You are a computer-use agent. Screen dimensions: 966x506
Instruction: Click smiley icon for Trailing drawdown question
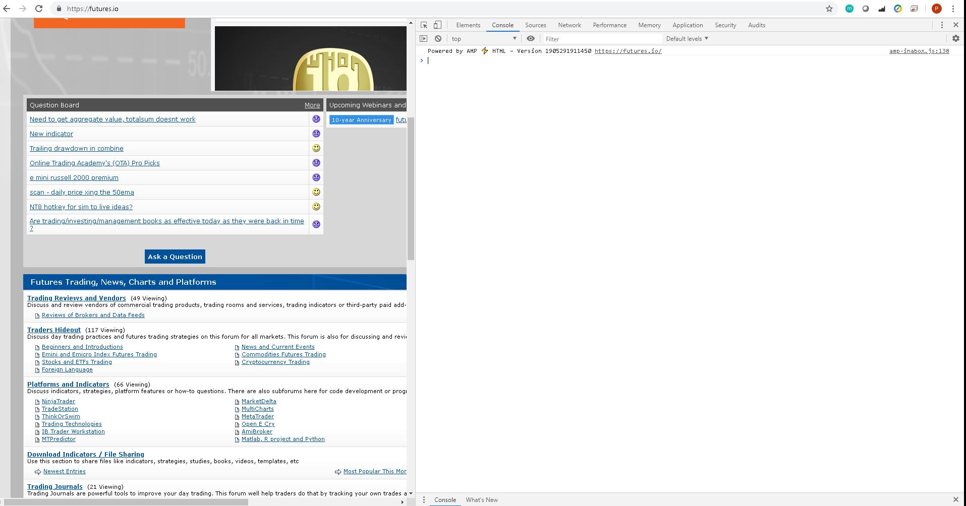[x=316, y=148]
